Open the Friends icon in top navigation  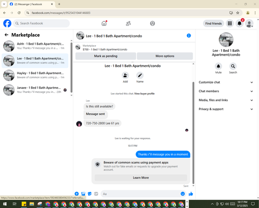128,23
